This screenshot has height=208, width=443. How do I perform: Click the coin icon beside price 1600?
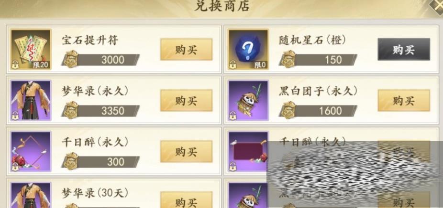pyautogui.click(x=288, y=110)
